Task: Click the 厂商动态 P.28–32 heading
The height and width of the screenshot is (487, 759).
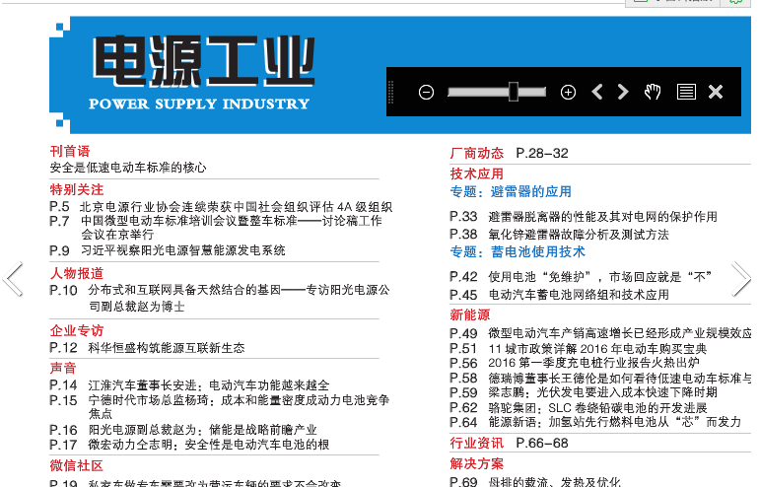Action: [x=509, y=153]
